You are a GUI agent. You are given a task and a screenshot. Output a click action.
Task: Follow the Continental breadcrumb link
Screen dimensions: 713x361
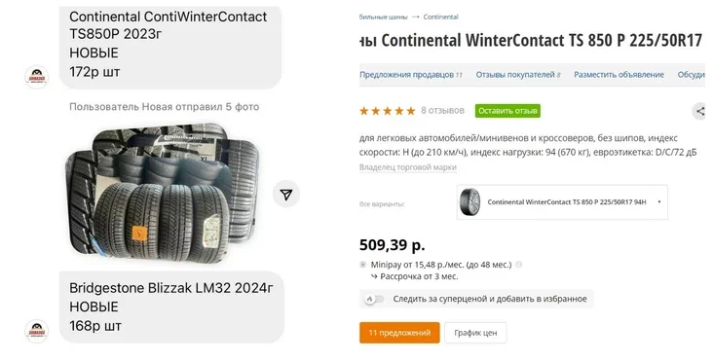coord(440,17)
